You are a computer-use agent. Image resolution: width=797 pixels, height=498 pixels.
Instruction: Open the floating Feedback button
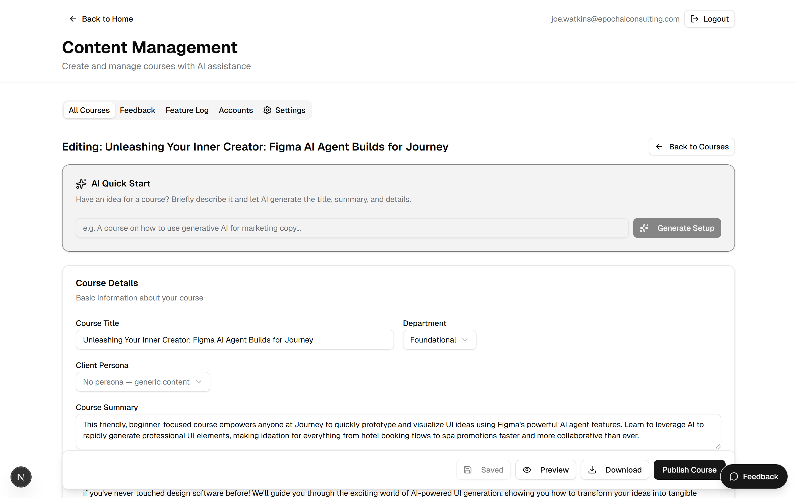754,477
